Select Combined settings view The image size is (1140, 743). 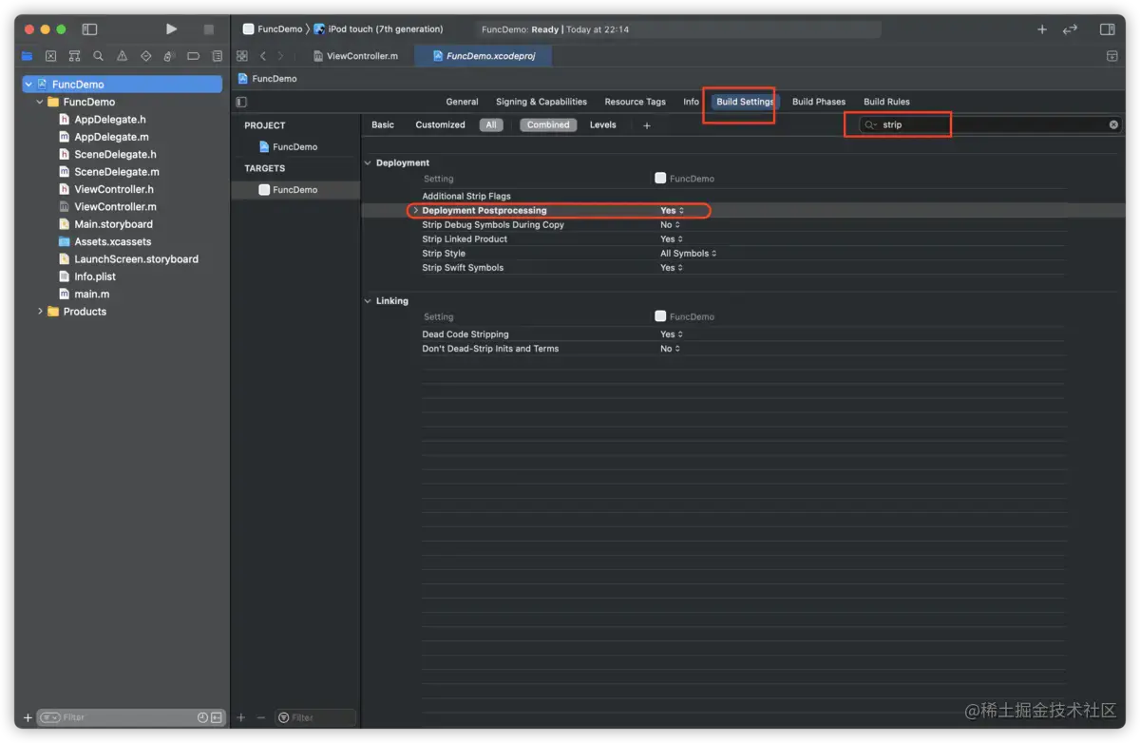click(548, 125)
